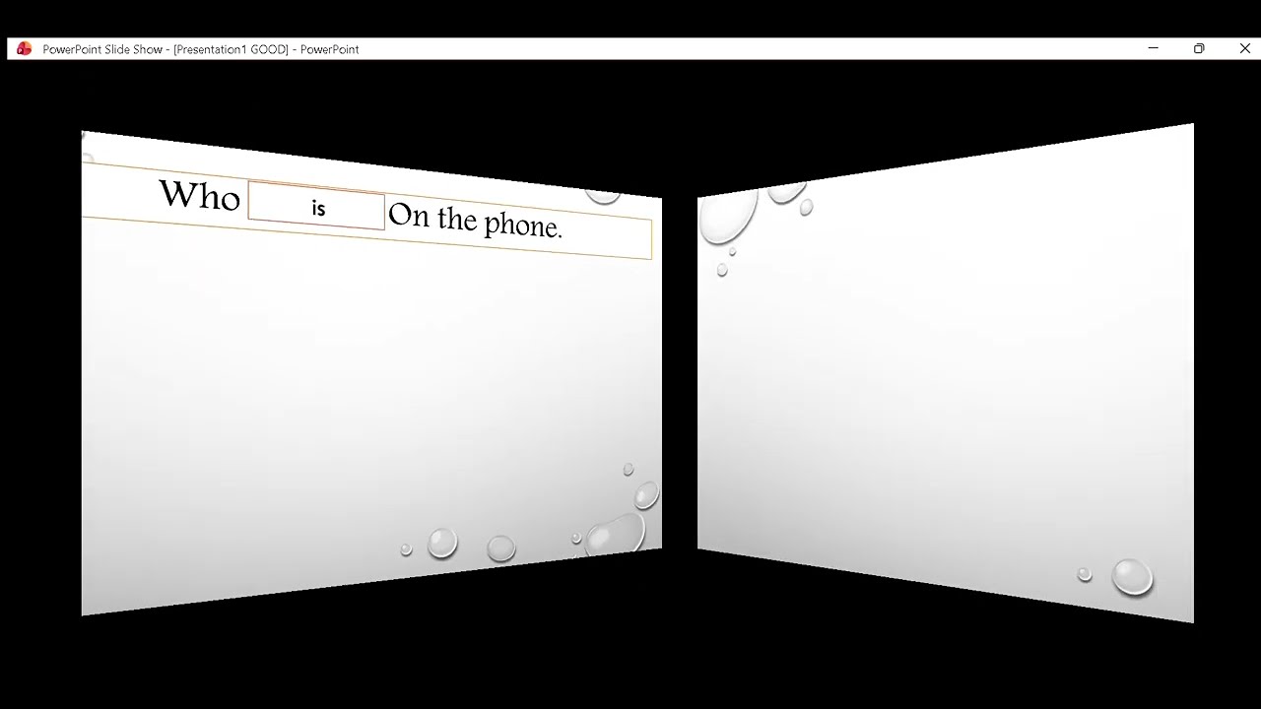Restore down the slide show window

[1199, 48]
